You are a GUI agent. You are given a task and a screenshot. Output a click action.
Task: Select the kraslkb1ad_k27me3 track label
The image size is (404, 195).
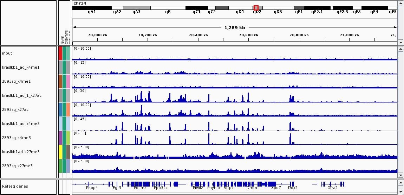click(21, 152)
